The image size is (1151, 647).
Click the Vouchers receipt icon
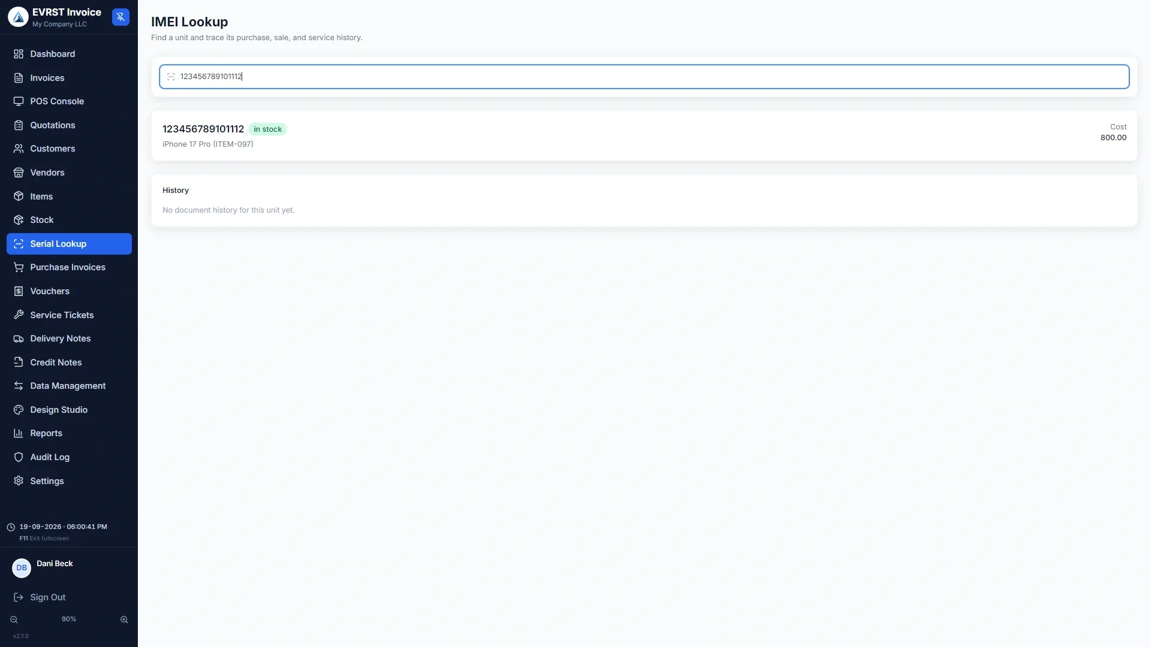tap(19, 291)
